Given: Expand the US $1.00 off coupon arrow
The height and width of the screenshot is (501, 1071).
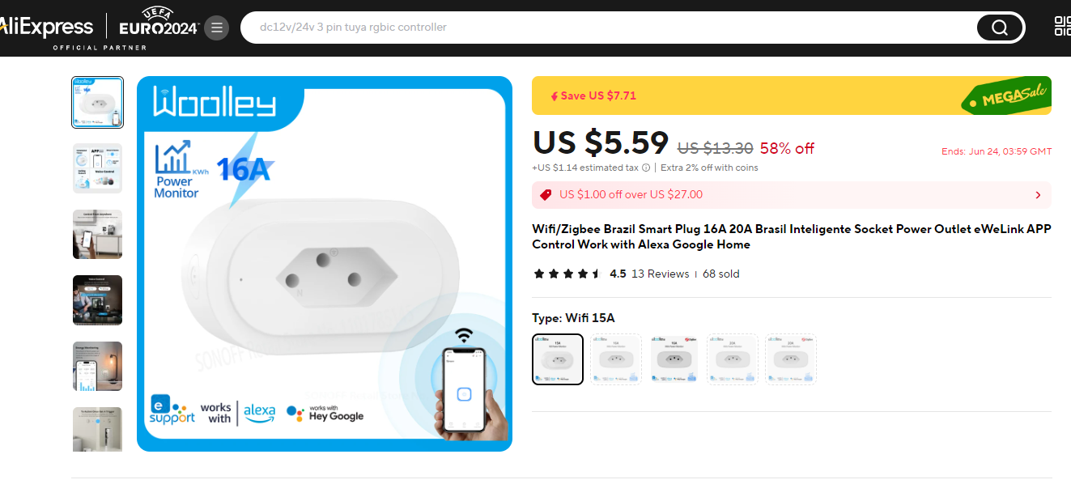Looking at the screenshot, I should pos(1039,195).
